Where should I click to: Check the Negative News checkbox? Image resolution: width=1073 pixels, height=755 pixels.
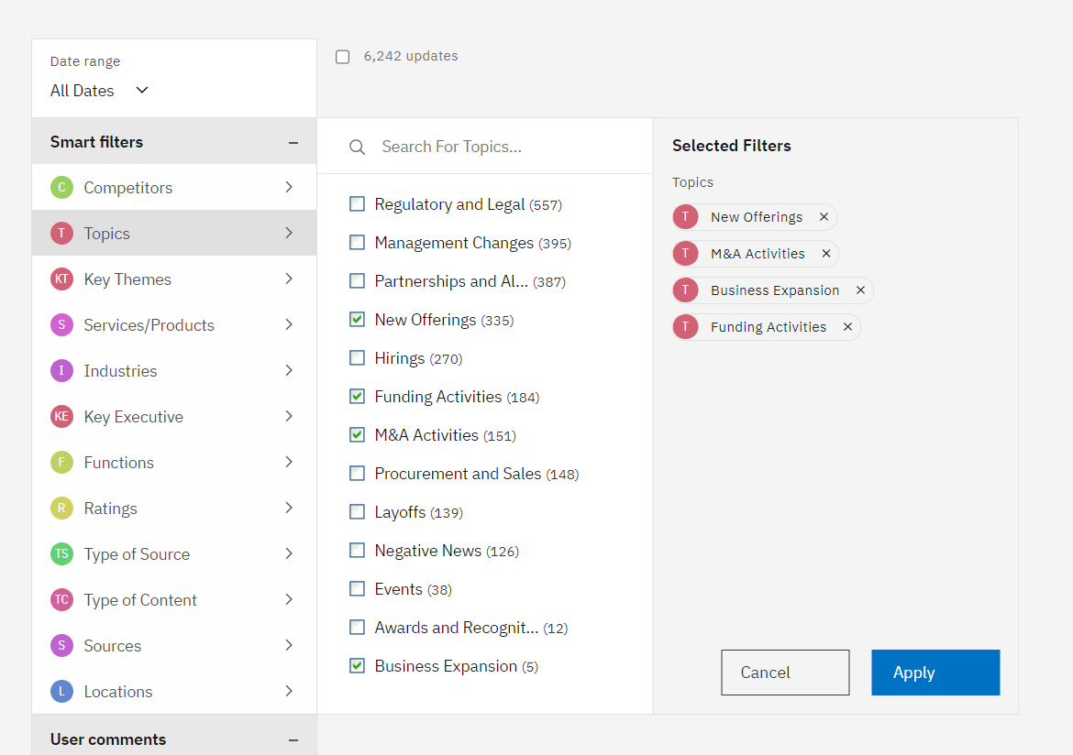click(358, 550)
